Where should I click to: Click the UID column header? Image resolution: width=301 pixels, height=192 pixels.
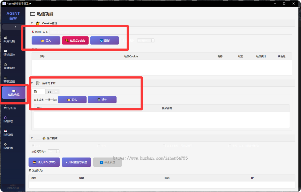click(82, 178)
